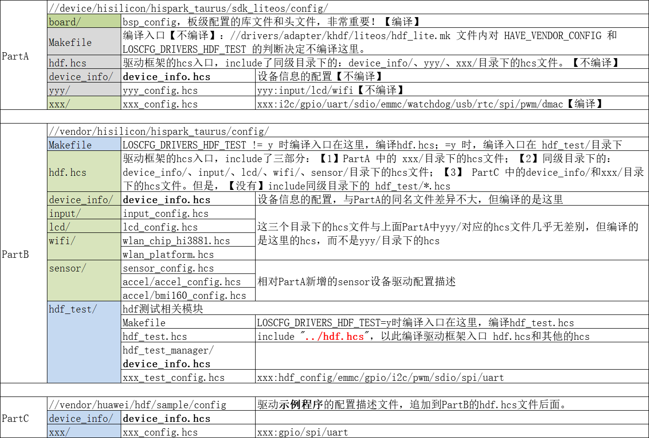Select the xxx/ cell in PartC
Viewport: 649px width, 438px height.
84,431
